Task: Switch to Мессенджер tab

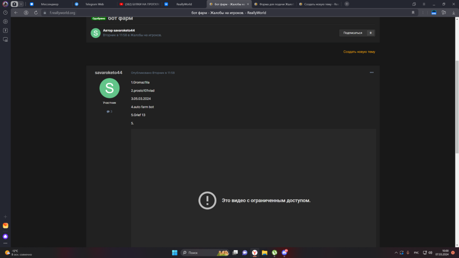Action: 50,4
